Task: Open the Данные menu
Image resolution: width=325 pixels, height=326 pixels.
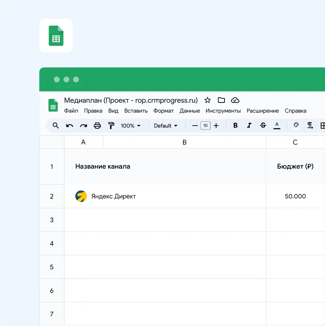Action: [190, 111]
